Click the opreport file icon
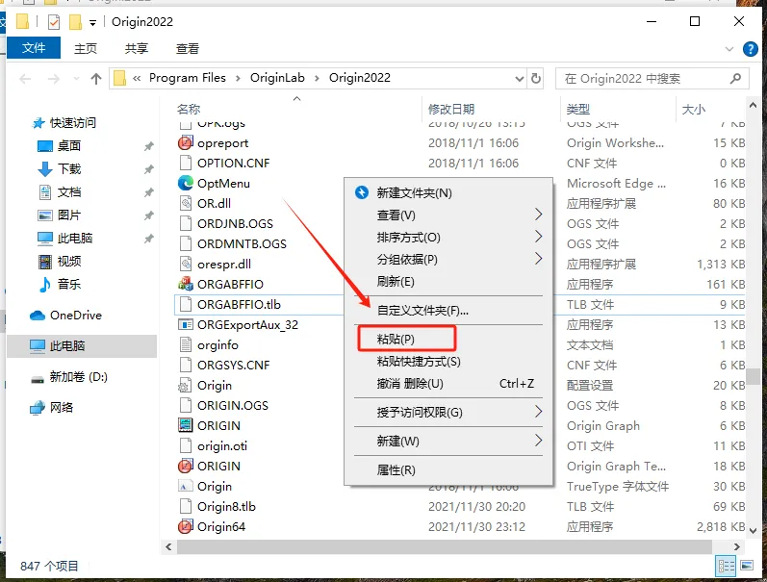The image size is (767, 582). [186, 142]
